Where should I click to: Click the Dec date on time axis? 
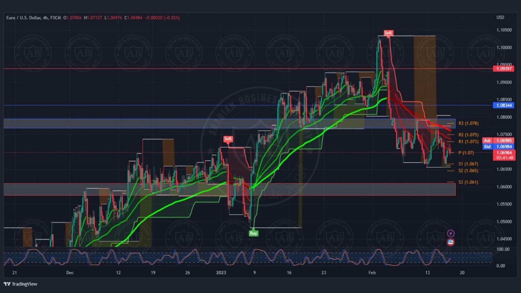(70, 273)
